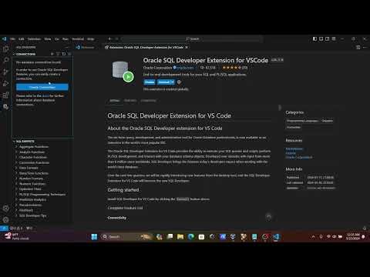Open the errors and warnings status bar indicator
370x277 pixels.
[16, 228]
